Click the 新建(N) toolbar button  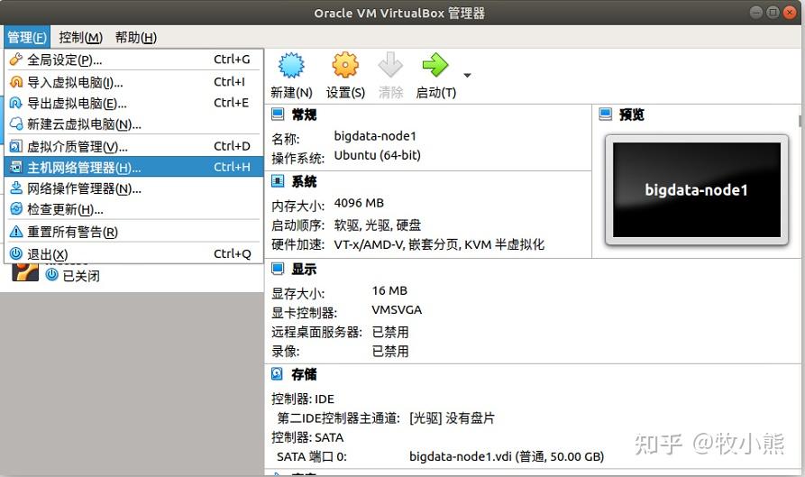click(291, 76)
